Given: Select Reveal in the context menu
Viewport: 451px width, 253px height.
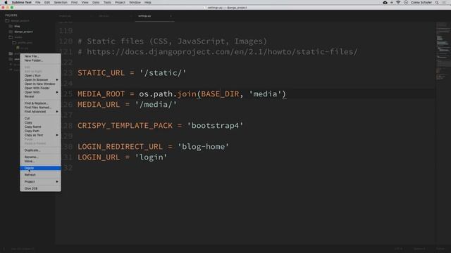Looking at the screenshot, I should 40,96.
